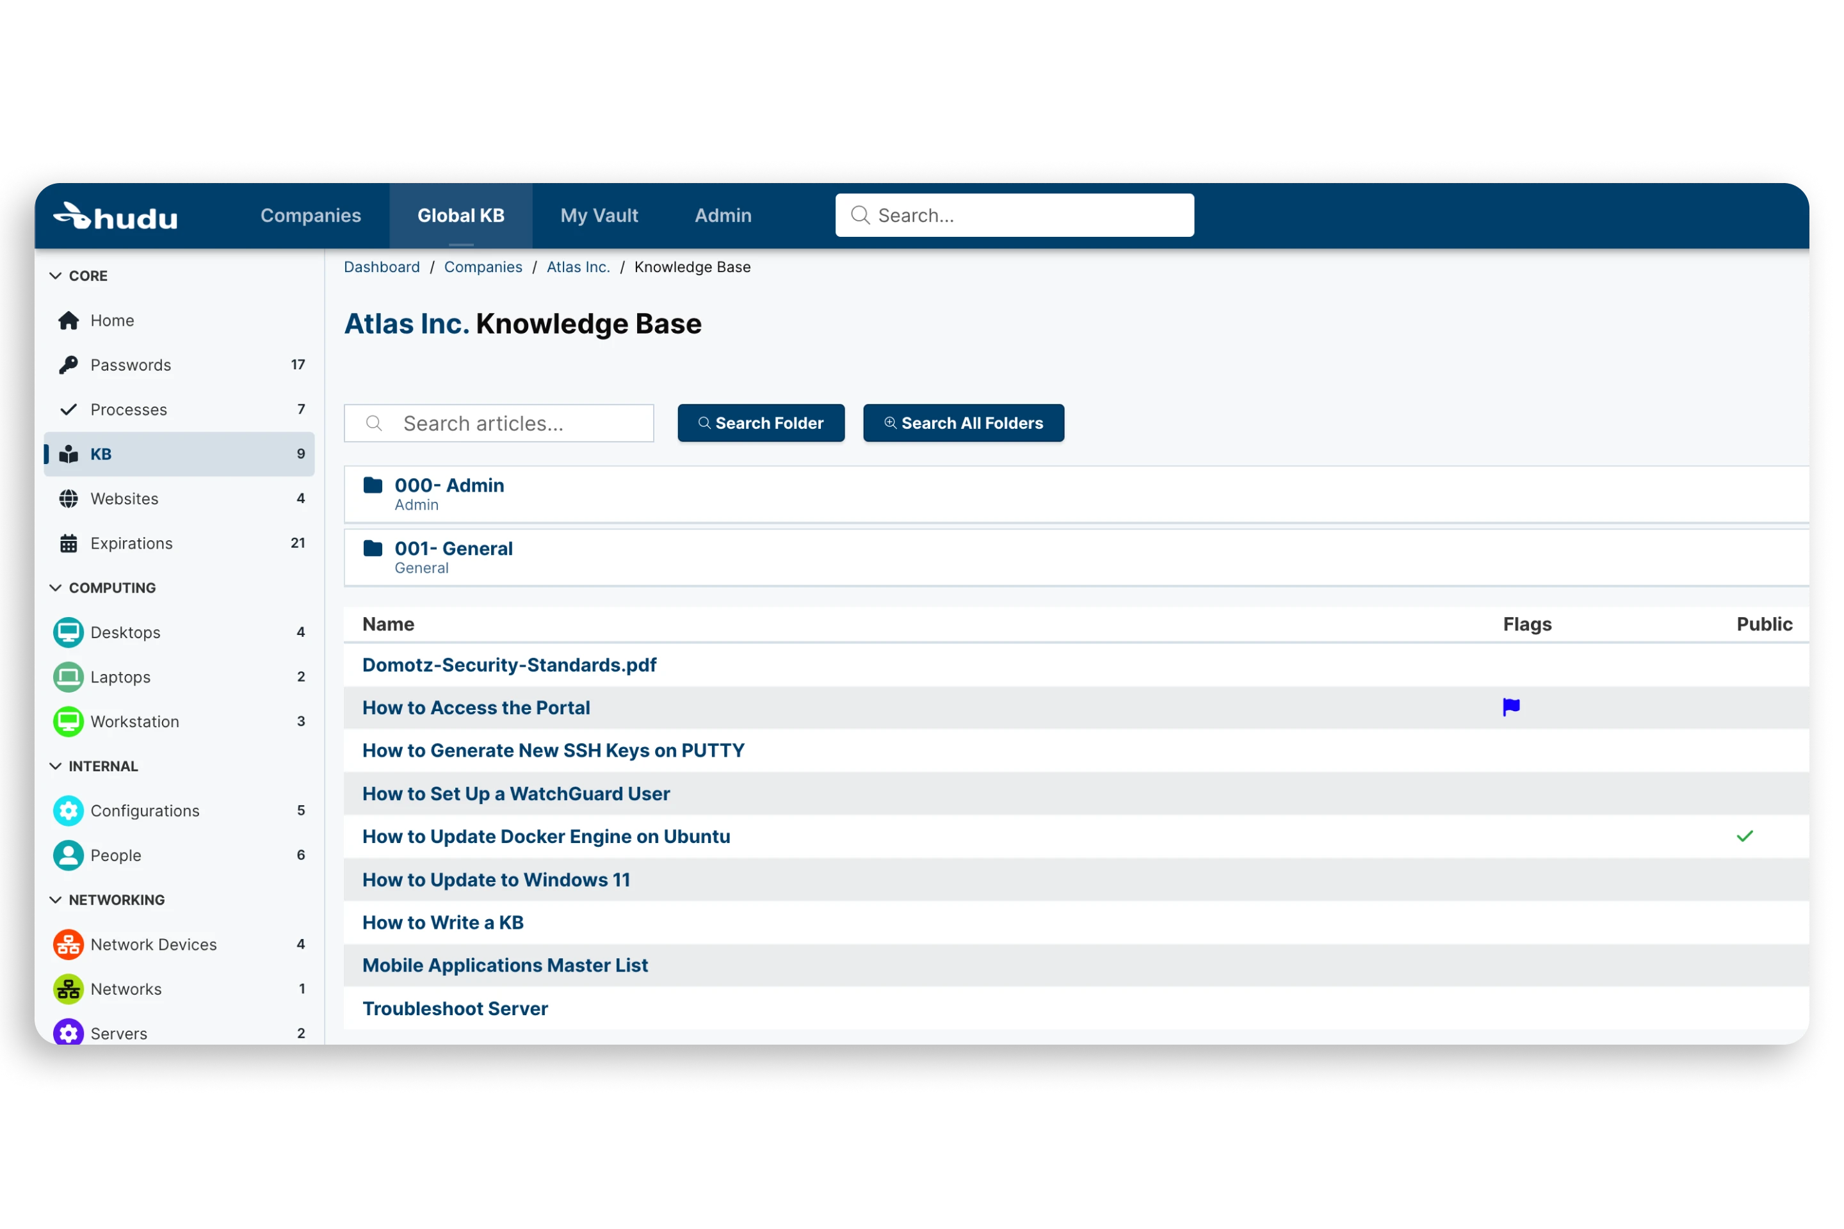Select the Home icon in sidebar
The width and height of the screenshot is (1844, 1229).
[x=69, y=320]
